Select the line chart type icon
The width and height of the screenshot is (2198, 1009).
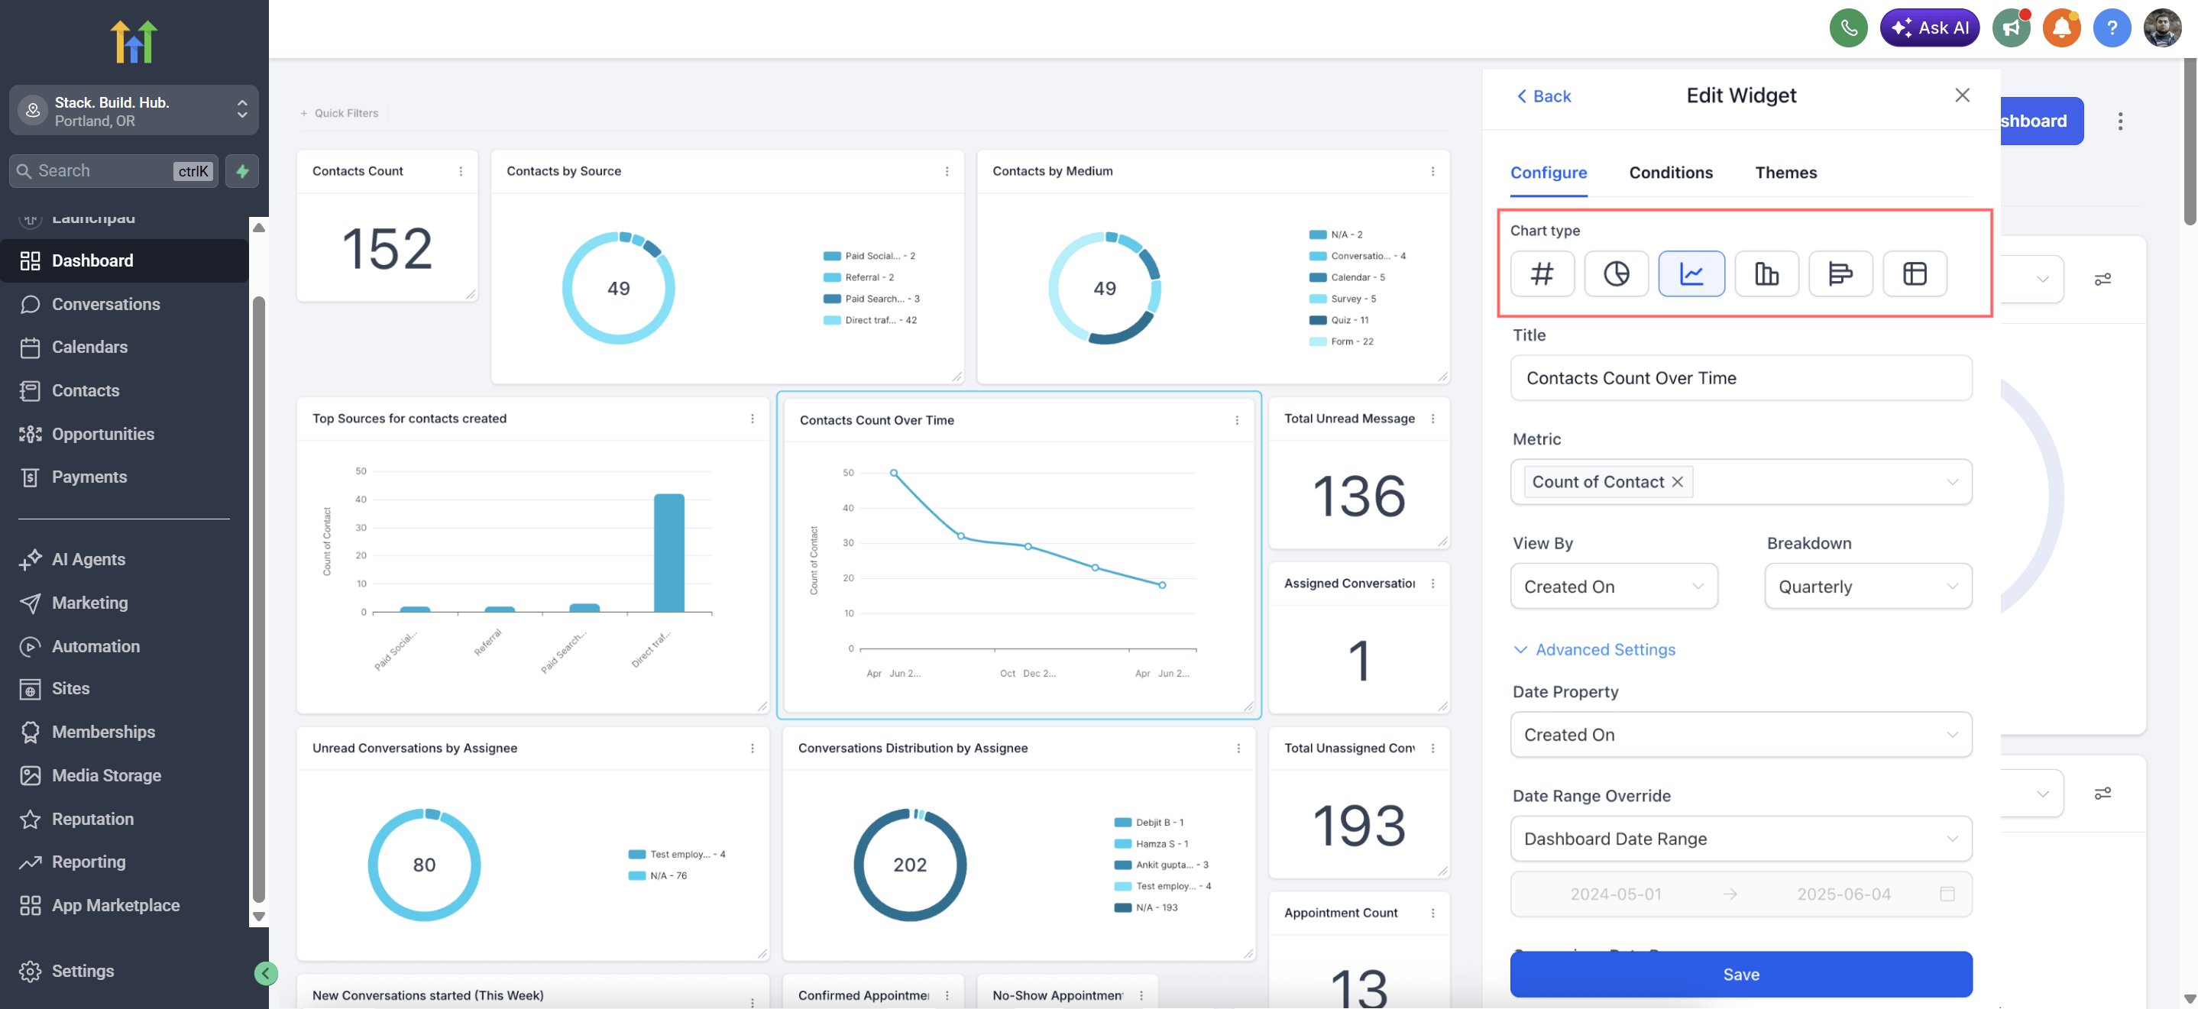tap(1691, 273)
